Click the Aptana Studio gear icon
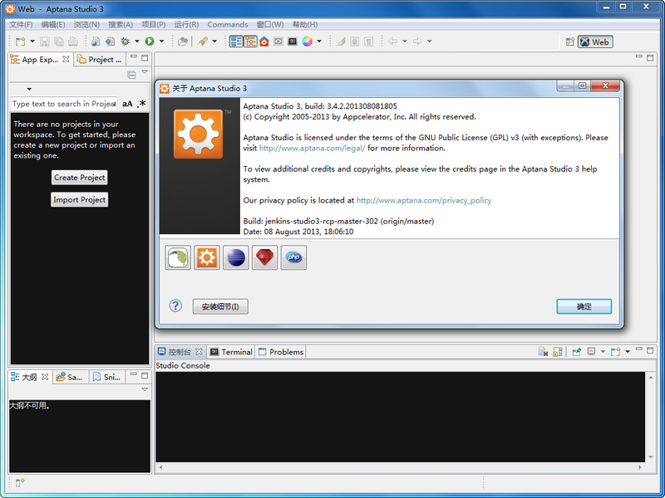 (206, 257)
